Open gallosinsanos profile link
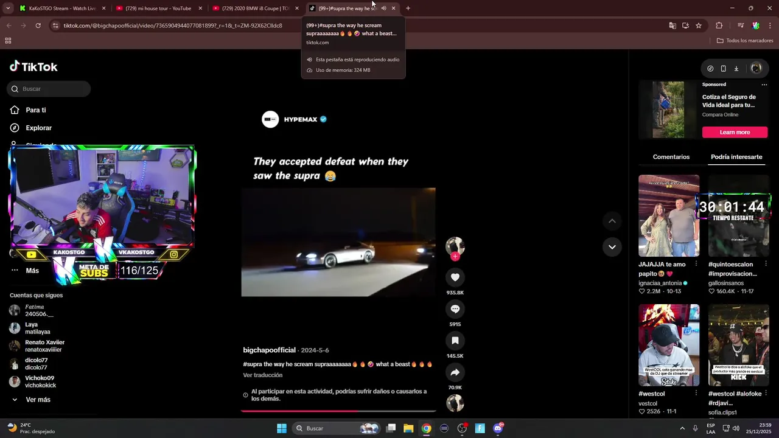The width and height of the screenshot is (779, 438). [725, 283]
